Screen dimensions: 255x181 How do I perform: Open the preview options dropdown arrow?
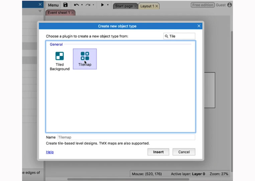(108, 5)
